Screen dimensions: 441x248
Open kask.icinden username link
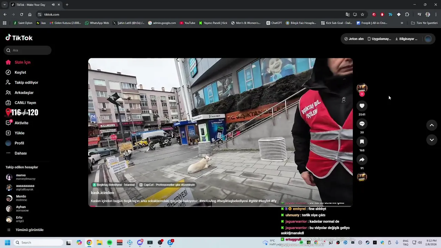pos(102,193)
